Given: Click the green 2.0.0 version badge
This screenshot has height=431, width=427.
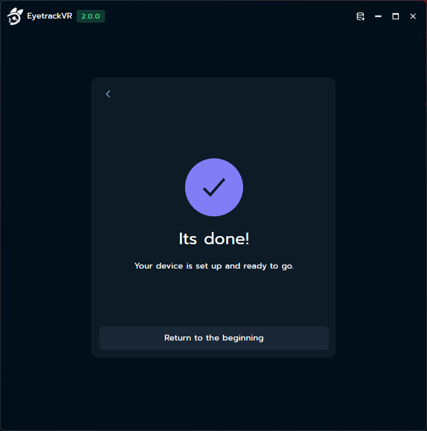Looking at the screenshot, I should [91, 16].
